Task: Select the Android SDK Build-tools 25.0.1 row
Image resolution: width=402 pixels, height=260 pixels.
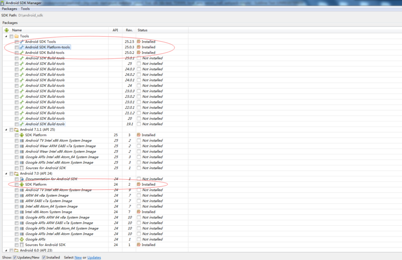Action: point(95,58)
